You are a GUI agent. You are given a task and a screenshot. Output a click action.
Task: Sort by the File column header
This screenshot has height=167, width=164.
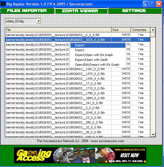(x=58, y=30)
